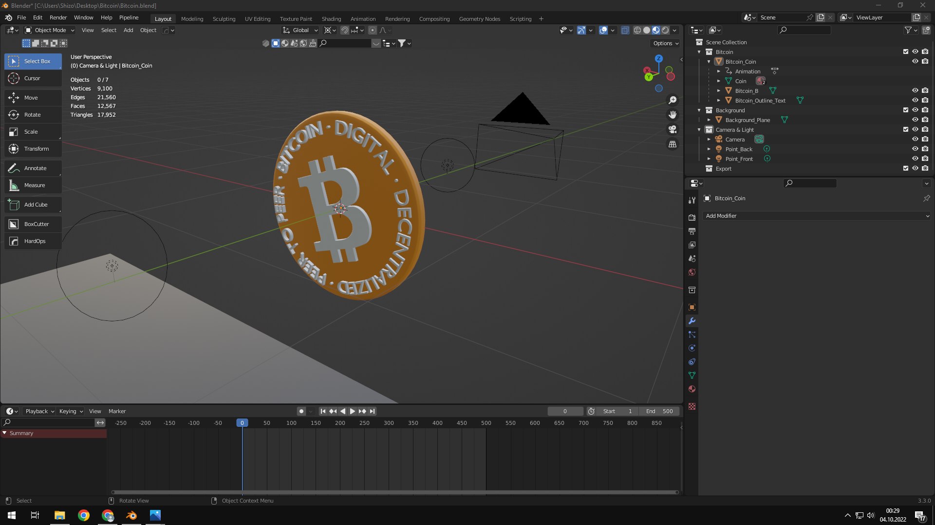Click the End frame value field

659,411
